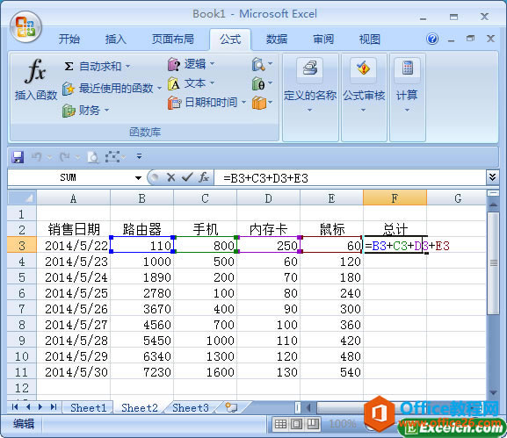Open the Review ribbon tab
The width and height of the screenshot is (507, 438).
coord(323,39)
